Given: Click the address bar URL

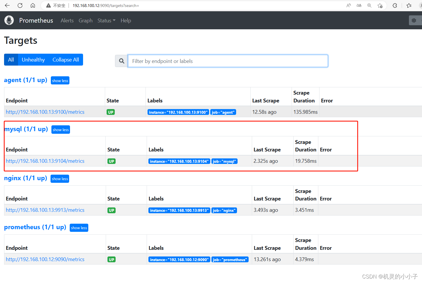Looking at the screenshot, I should point(106,6).
